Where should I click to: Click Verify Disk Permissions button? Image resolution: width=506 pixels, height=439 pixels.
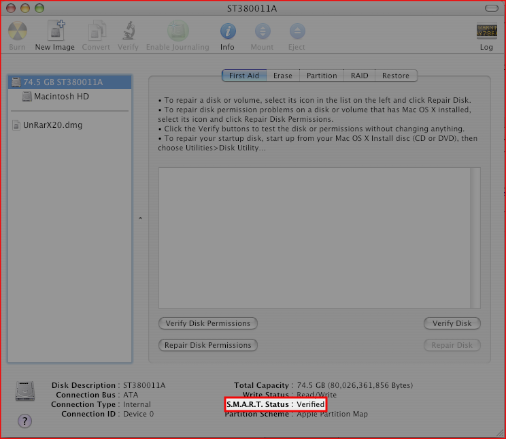pyautogui.click(x=208, y=323)
